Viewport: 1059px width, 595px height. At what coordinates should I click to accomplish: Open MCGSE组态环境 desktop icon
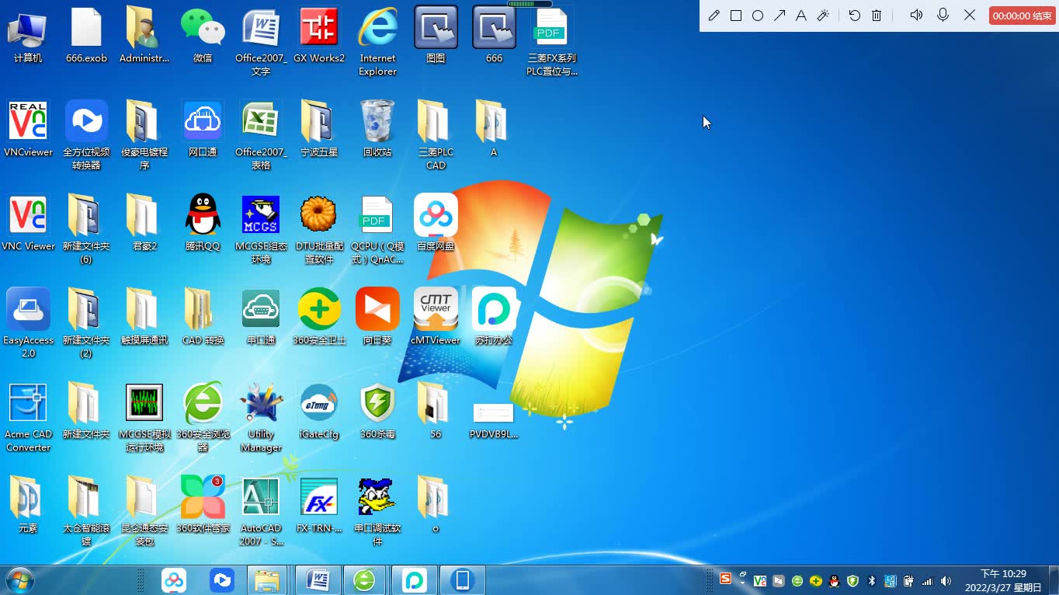pyautogui.click(x=261, y=229)
